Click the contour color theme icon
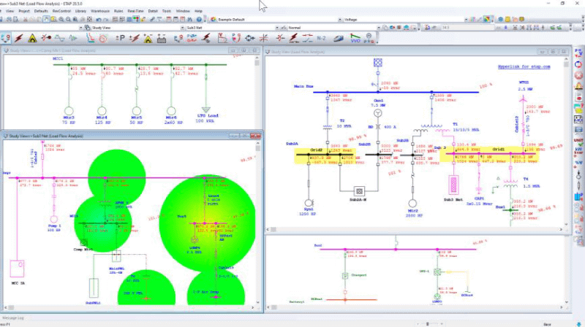Image resolution: width=585 pixels, height=327 pixels. pos(487,20)
